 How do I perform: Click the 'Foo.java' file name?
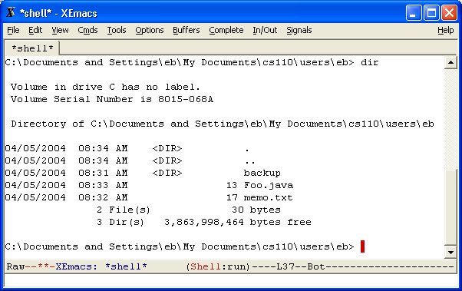pos(269,186)
